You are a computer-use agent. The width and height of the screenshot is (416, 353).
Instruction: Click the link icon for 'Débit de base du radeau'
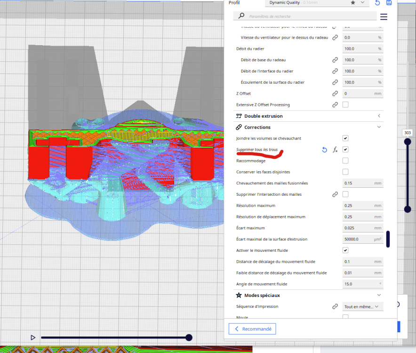[335, 60]
